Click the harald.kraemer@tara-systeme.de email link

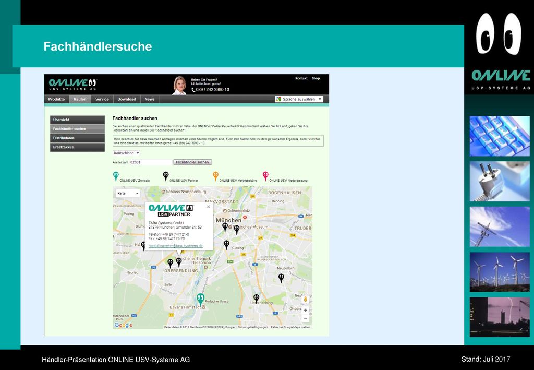click(175, 246)
